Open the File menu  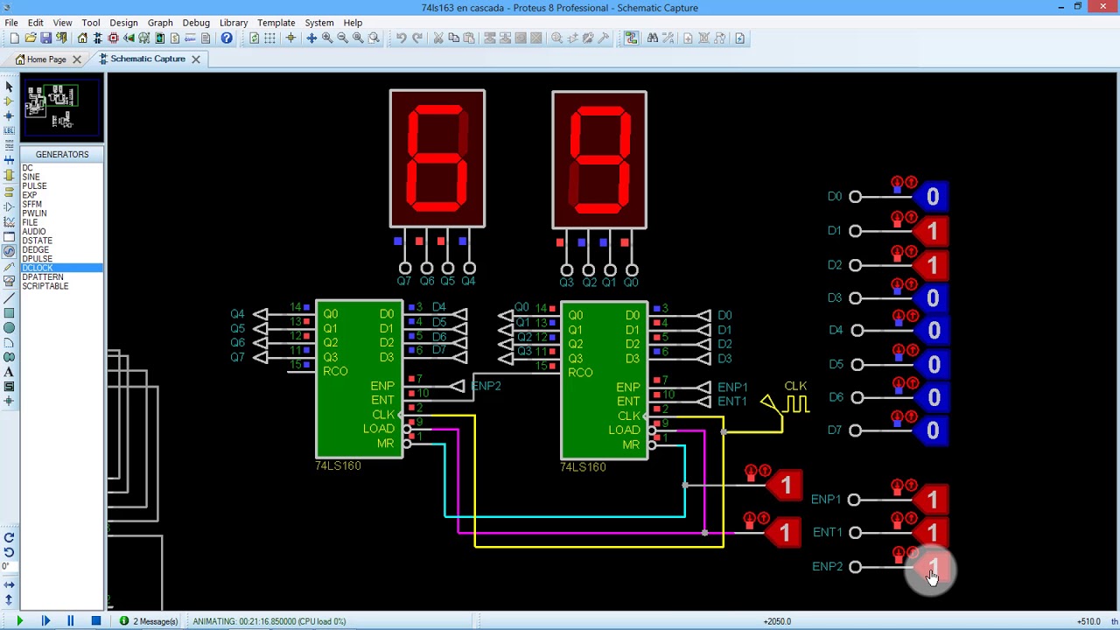[11, 23]
